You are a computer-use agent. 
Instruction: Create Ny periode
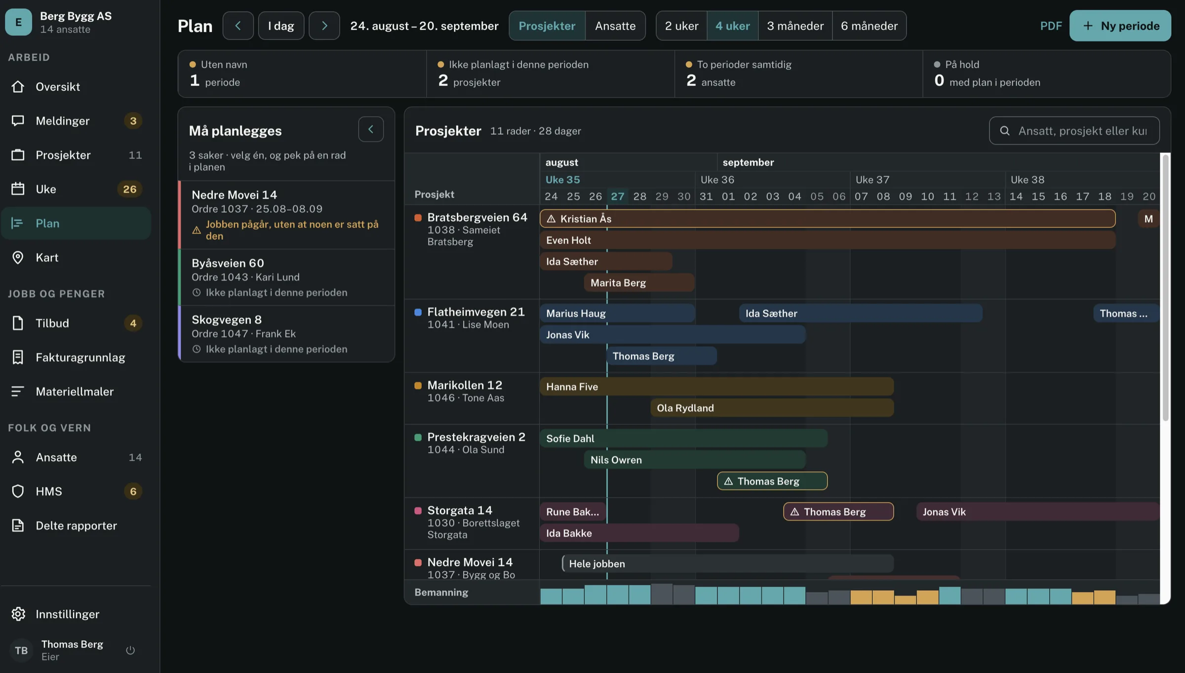click(1120, 25)
